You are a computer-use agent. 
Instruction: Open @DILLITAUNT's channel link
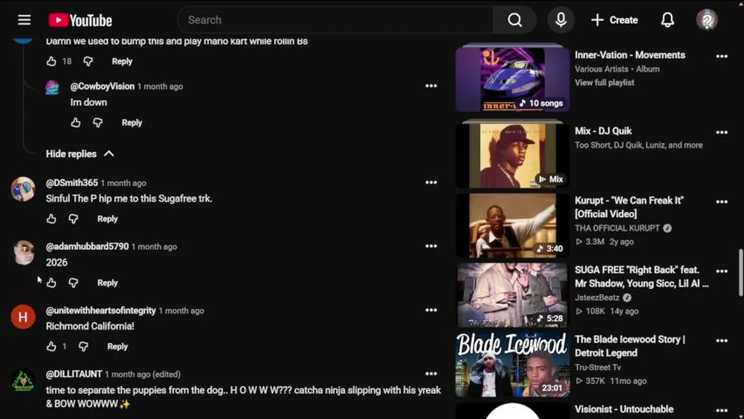click(74, 374)
